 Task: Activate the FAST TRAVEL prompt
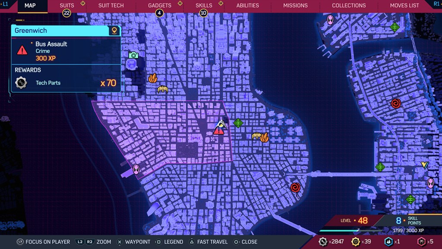(x=208, y=242)
